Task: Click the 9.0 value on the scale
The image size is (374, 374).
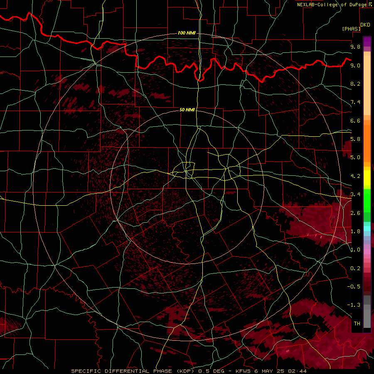Action: point(355,65)
